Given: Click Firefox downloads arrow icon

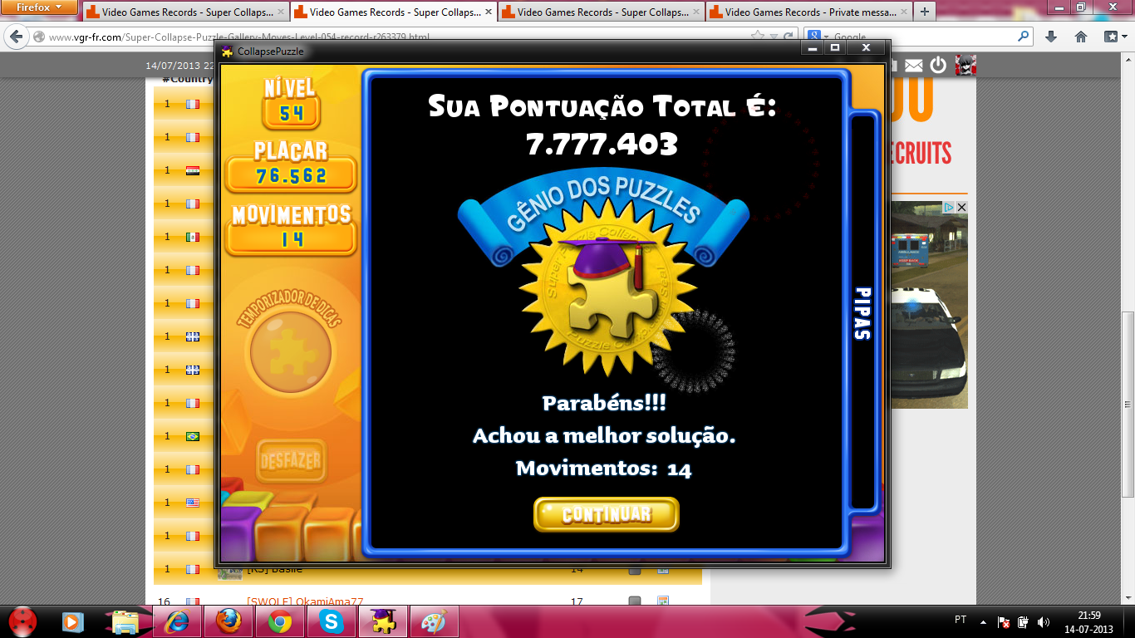Looking at the screenshot, I should coord(1051,37).
